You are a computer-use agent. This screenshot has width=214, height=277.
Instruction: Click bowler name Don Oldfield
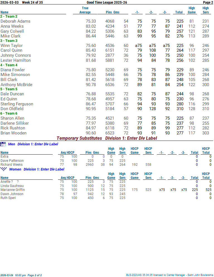(x=12, y=109)
